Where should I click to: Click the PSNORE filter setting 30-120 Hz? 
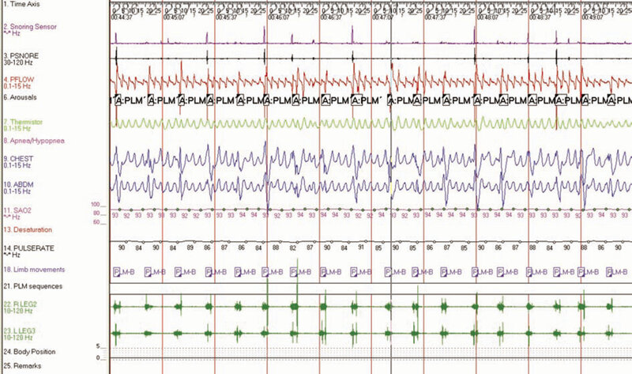click(x=18, y=62)
